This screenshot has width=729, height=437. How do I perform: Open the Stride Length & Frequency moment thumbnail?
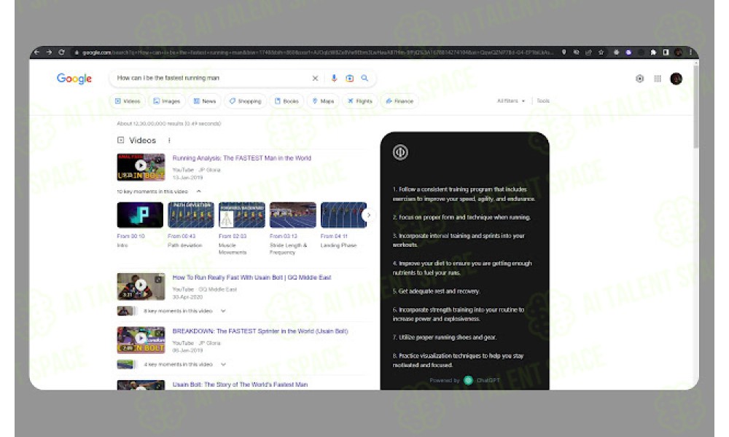[x=293, y=215]
